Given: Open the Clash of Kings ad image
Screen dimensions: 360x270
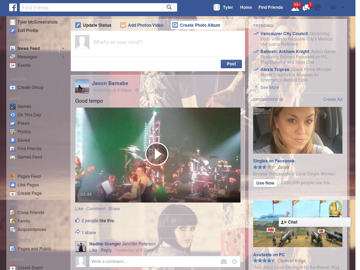Looking at the screenshot, I should pyautogui.click(x=297, y=224).
